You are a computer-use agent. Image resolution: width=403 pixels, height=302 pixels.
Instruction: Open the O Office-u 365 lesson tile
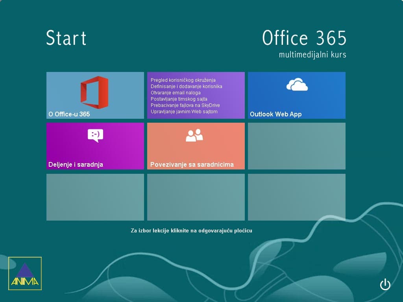(x=95, y=95)
